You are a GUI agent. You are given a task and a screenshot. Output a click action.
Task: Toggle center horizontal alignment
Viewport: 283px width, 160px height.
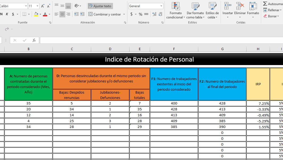(62, 14)
